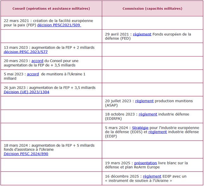Click règlement link for Fonds européen de défense
This screenshot has height=186, width=204.
(x=142, y=34)
